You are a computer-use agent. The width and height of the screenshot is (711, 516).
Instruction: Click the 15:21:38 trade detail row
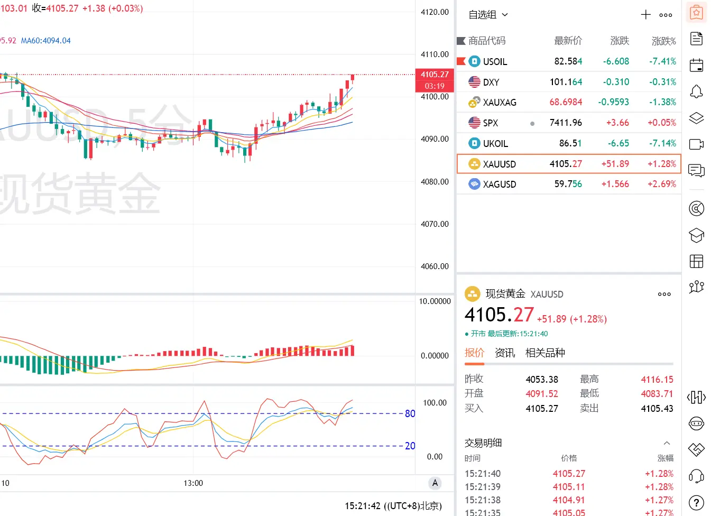[x=569, y=500]
